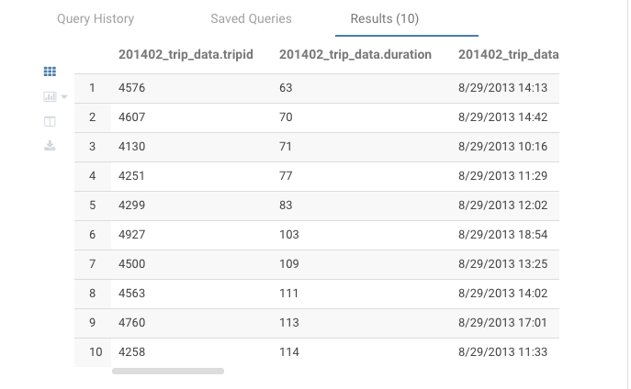
Task: Select the duration cell showing 109
Action: pos(289,264)
